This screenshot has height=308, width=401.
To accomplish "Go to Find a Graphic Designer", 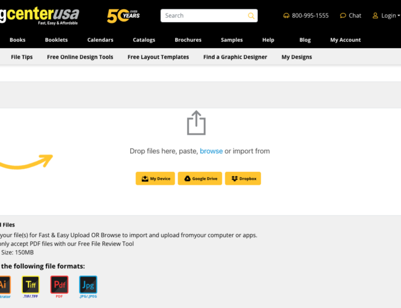I will pyautogui.click(x=235, y=57).
